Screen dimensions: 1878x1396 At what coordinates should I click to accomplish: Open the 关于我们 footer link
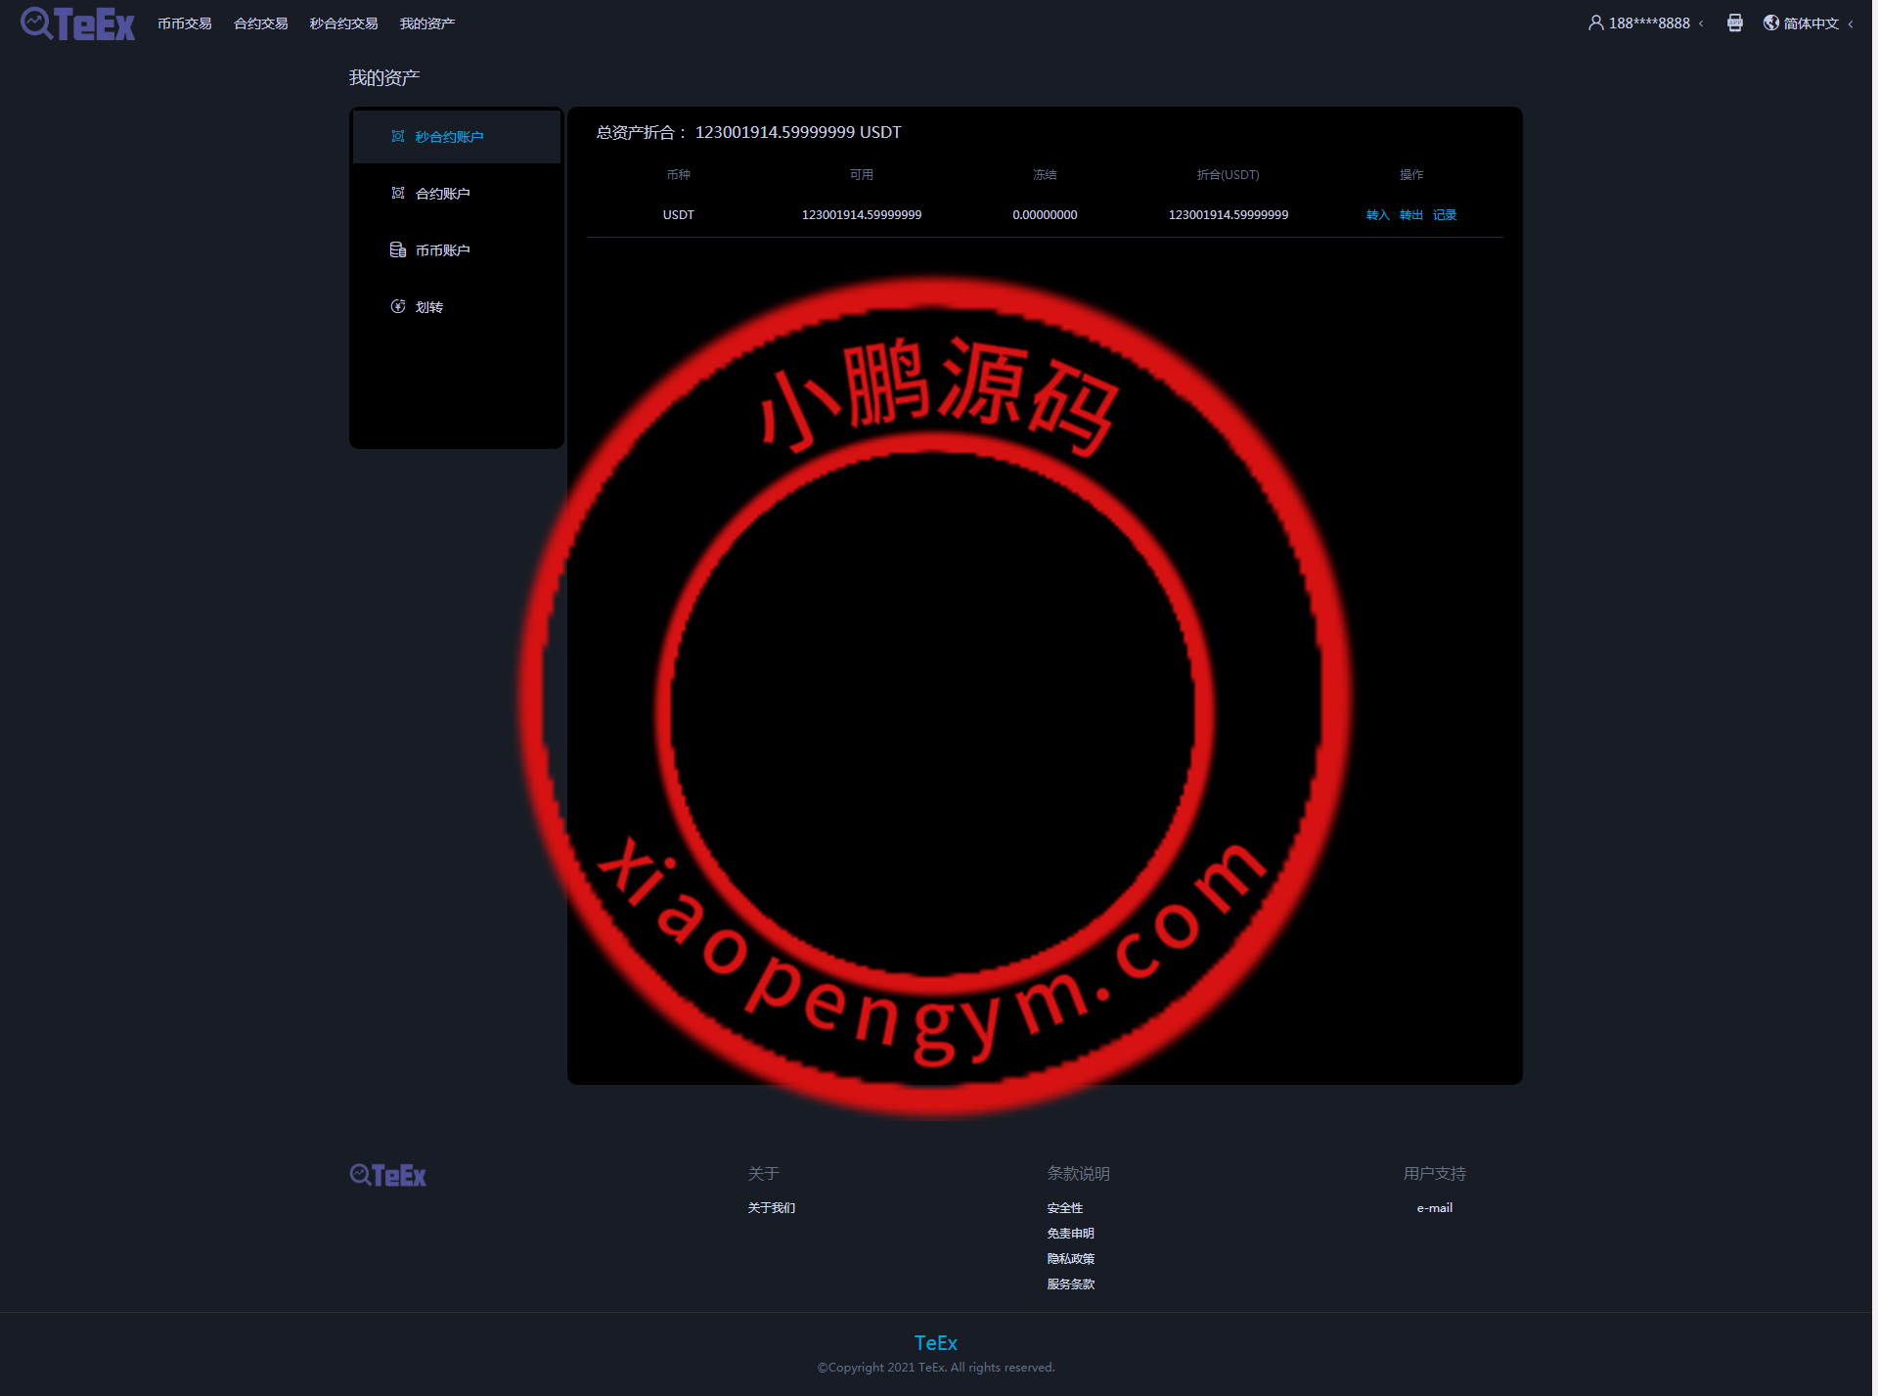click(771, 1207)
